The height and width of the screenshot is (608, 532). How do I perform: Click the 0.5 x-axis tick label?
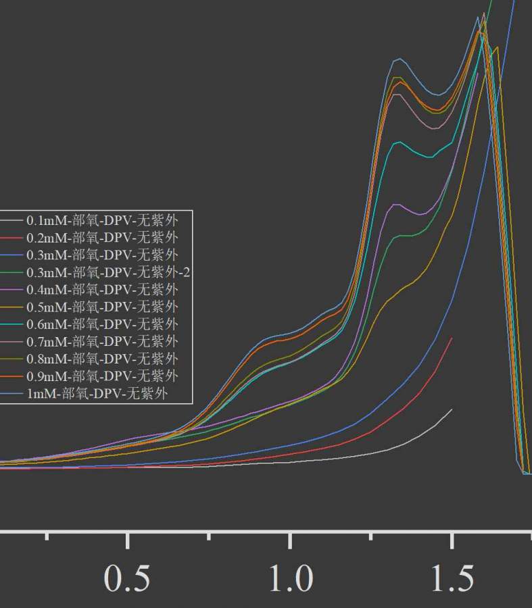[x=127, y=578]
